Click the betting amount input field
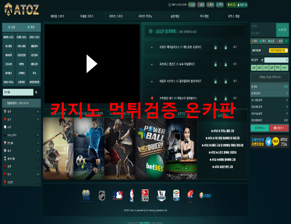This screenshot has height=224, width=291. coord(276,60)
